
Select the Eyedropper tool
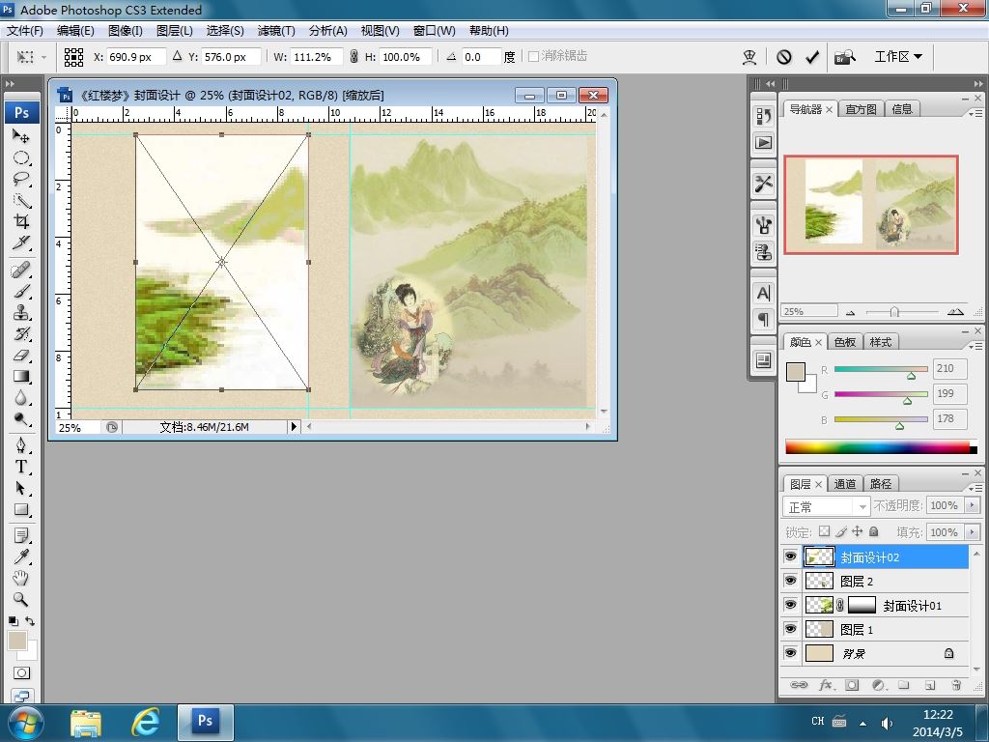coord(21,556)
